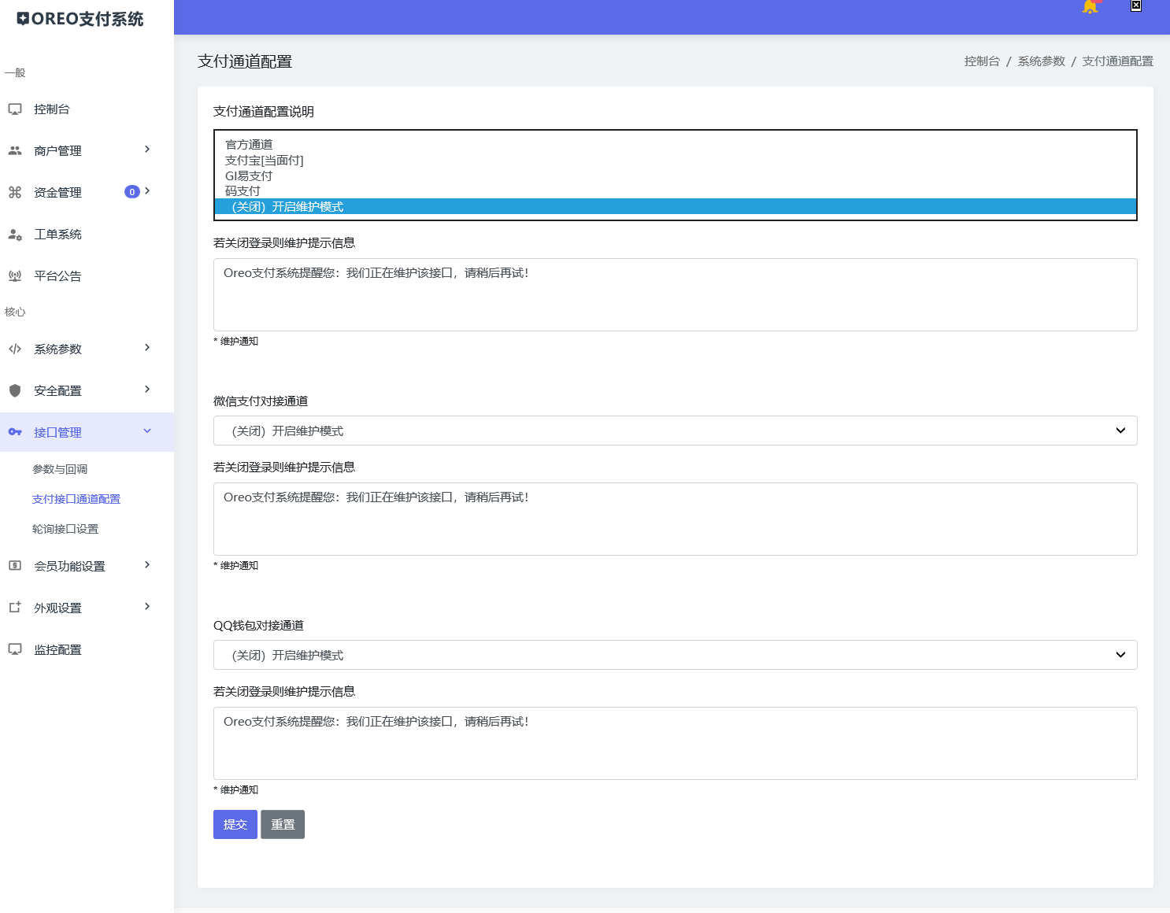Image resolution: width=1170 pixels, height=913 pixels.
Task: Click the 安全配置 shield icon
Action: [x=15, y=391]
